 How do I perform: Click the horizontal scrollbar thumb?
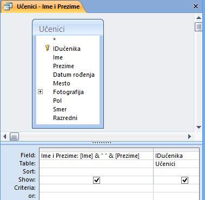click(14, 137)
